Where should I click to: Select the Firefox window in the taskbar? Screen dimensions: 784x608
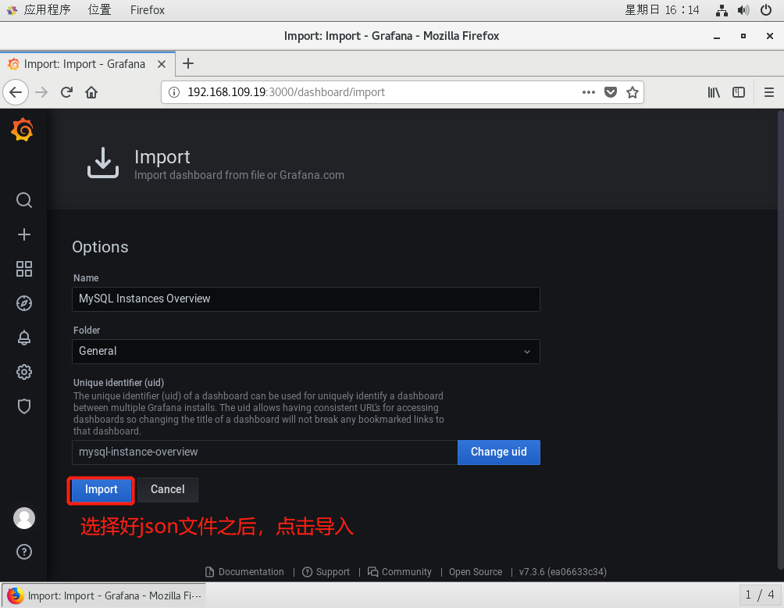pos(104,595)
